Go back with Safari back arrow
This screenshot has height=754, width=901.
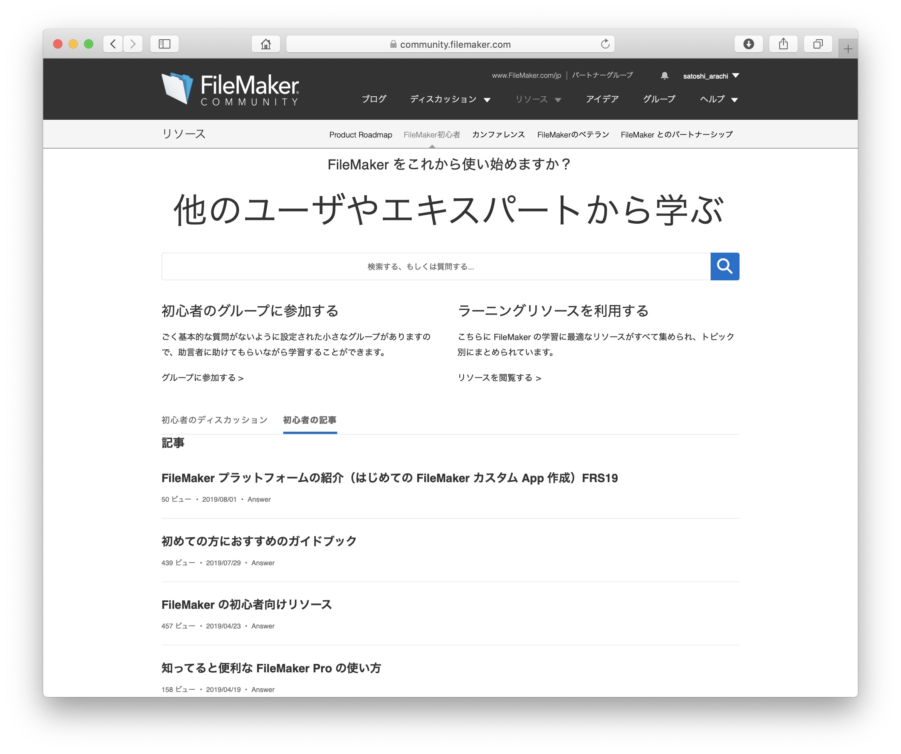coord(113,44)
